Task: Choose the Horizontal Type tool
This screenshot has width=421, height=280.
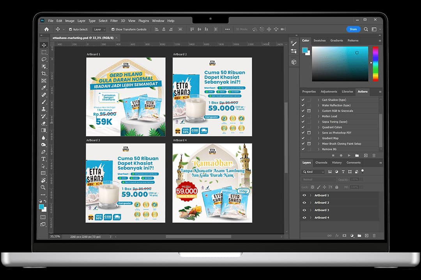Action: 44,159
